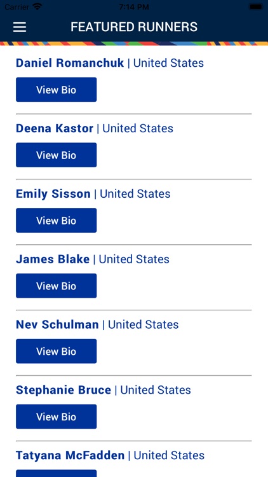Tap the James Blake name
This screenshot has height=477, width=268.
click(53, 259)
